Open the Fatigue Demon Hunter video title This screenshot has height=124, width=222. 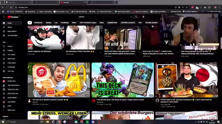[120, 100]
